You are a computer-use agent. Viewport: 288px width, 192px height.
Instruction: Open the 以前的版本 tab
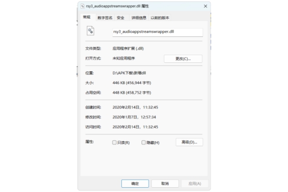coord(160,18)
